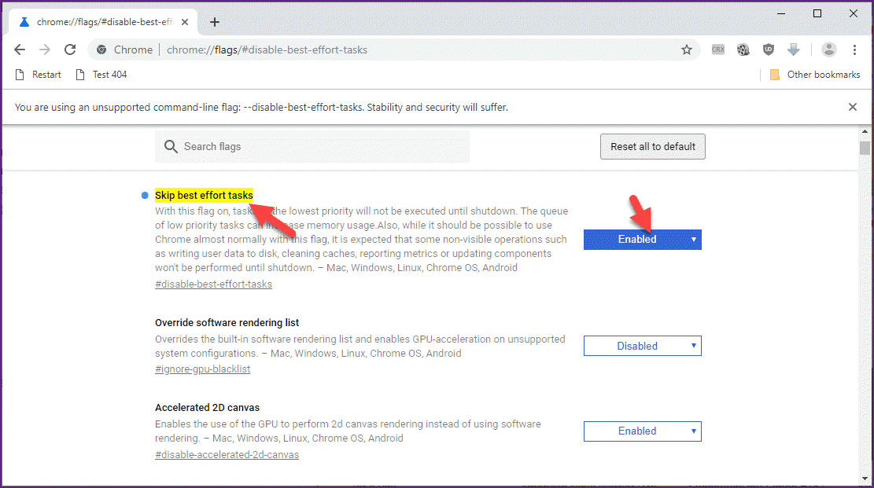The height and width of the screenshot is (488, 874).
Task: Expand the Accelerated 2D canvas dropdown
Action: 642,431
